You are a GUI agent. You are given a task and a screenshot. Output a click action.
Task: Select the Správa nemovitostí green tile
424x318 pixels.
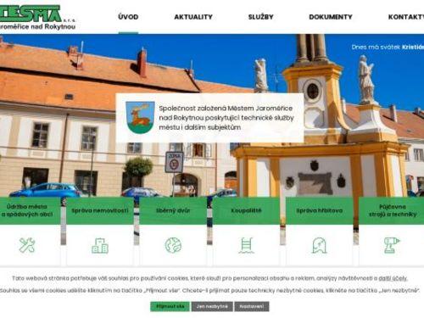tap(100, 210)
